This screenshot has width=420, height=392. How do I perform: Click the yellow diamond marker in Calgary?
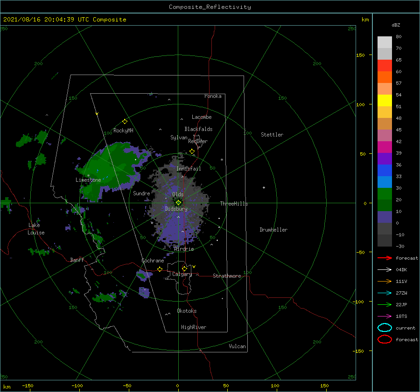tap(184, 268)
